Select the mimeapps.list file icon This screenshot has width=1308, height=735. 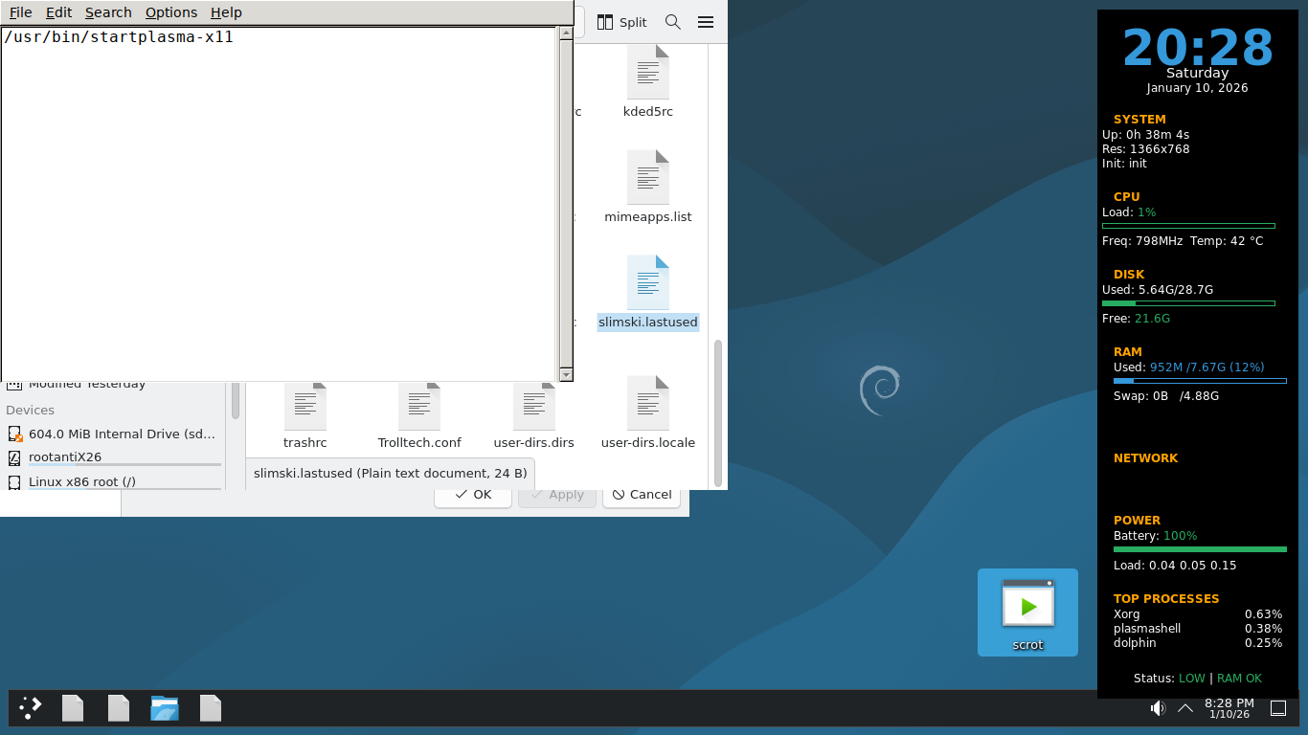click(648, 177)
